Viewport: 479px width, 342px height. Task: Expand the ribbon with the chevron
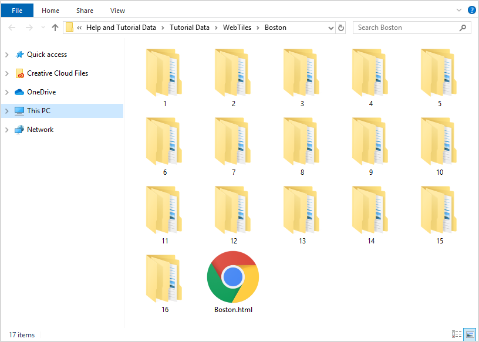point(459,10)
